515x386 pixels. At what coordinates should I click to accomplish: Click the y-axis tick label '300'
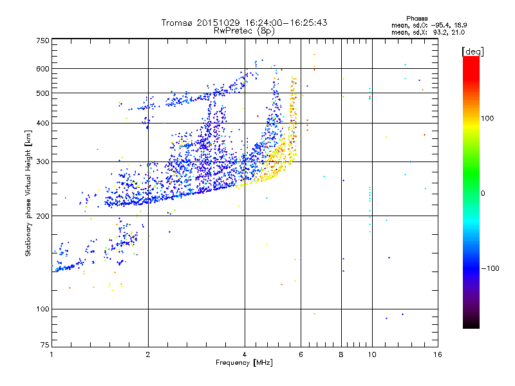(42, 162)
